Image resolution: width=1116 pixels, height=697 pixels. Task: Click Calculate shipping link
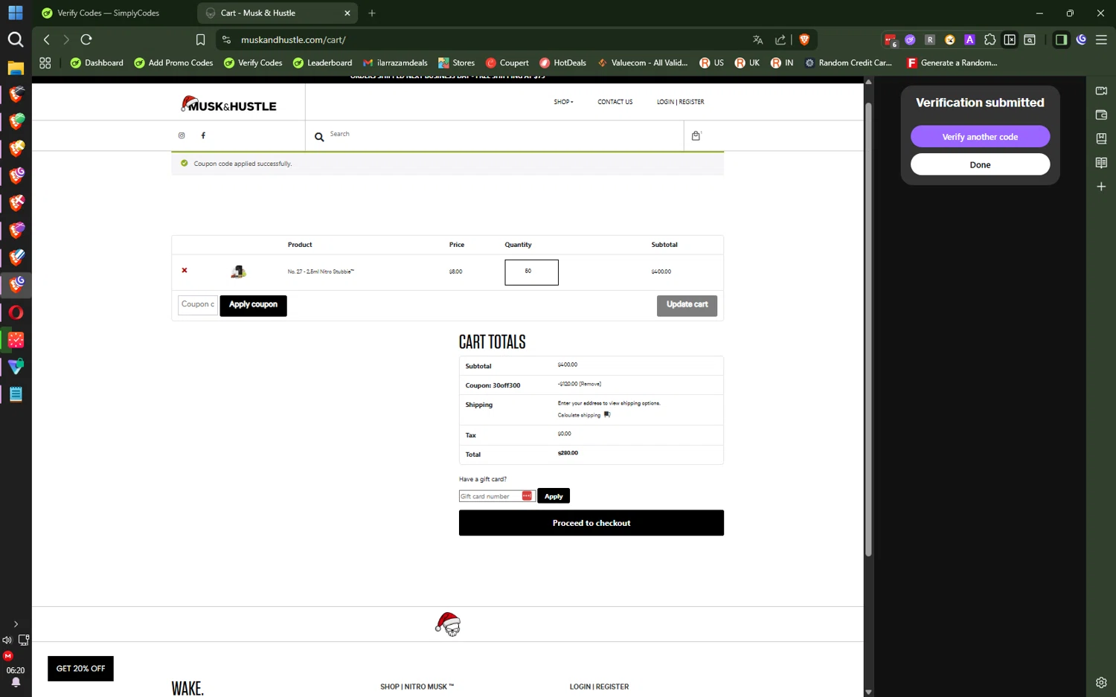(x=579, y=415)
